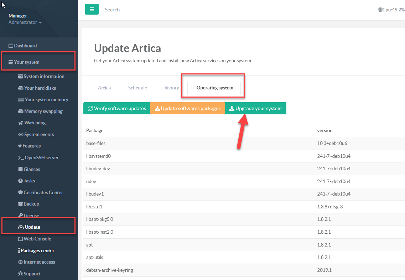Open the Certificates Center page

tap(43, 192)
